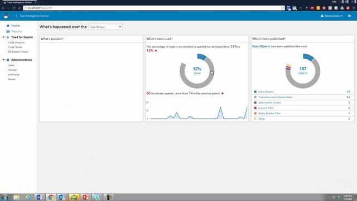Open Reports in the sidebar
The width and height of the screenshot is (357, 201).
tap(17, 31)
